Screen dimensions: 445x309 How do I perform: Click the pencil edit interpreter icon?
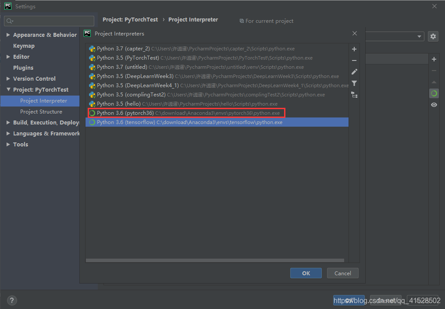pos(354,72)
